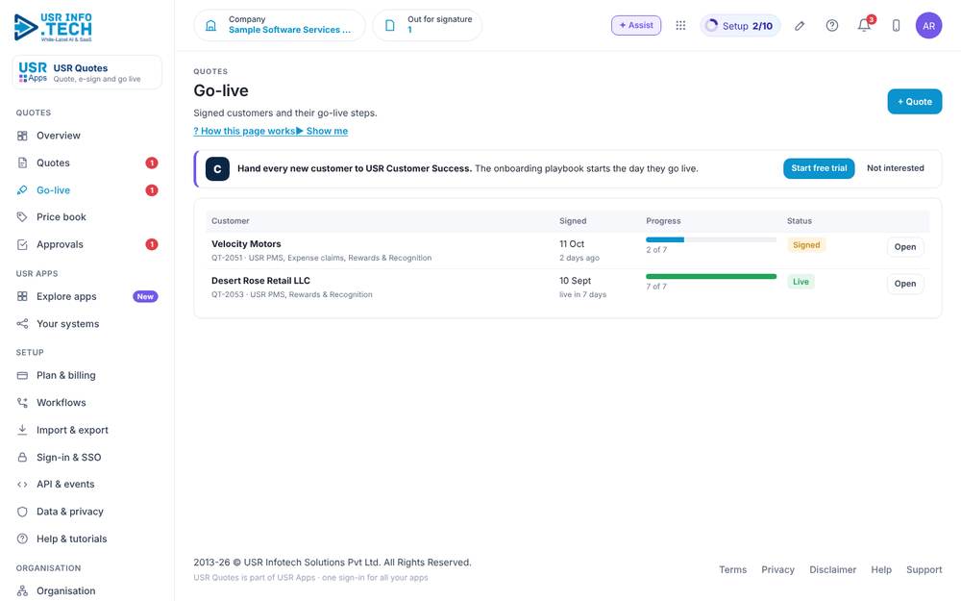Click the Out for signature document icon
The image size is (961, 601).
tap(390, 25)
